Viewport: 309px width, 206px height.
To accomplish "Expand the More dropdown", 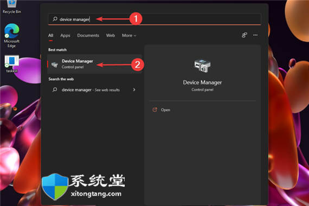I will (x=129, y=35).
